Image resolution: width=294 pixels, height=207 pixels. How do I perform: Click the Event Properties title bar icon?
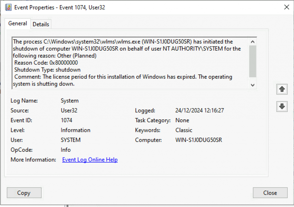8,7
